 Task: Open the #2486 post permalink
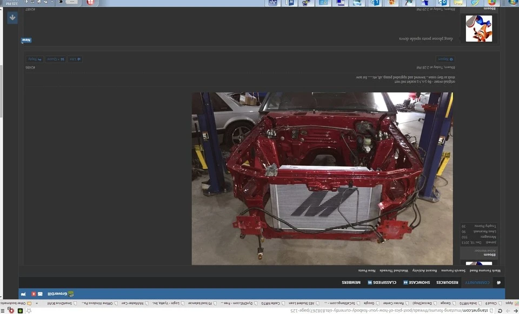(x=30, y=68)
